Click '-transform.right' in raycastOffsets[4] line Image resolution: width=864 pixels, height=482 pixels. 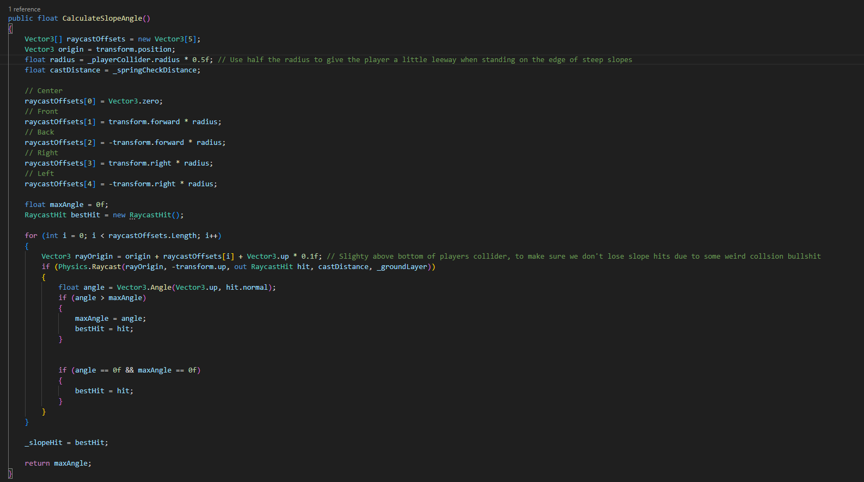coord(142,184)
